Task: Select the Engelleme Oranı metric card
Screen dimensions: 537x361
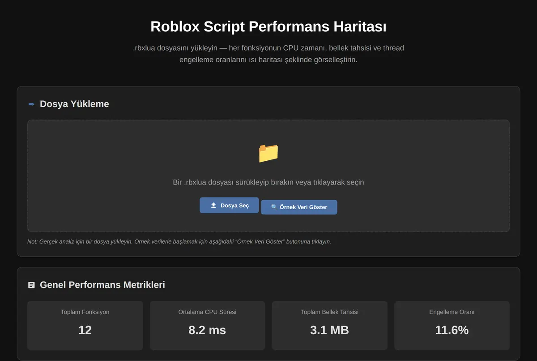Action: (x=452, y=326)
